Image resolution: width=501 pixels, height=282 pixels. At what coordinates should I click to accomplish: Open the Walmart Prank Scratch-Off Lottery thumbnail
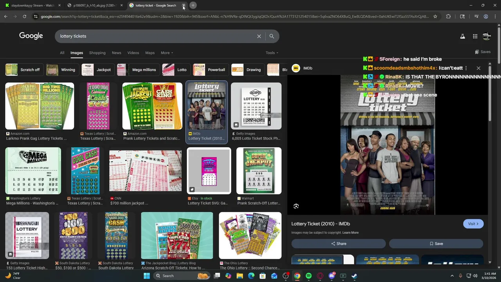coord(259,171)
